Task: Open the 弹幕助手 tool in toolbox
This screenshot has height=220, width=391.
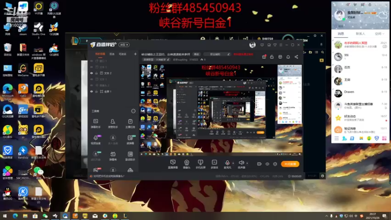Action: pos(95,124)
